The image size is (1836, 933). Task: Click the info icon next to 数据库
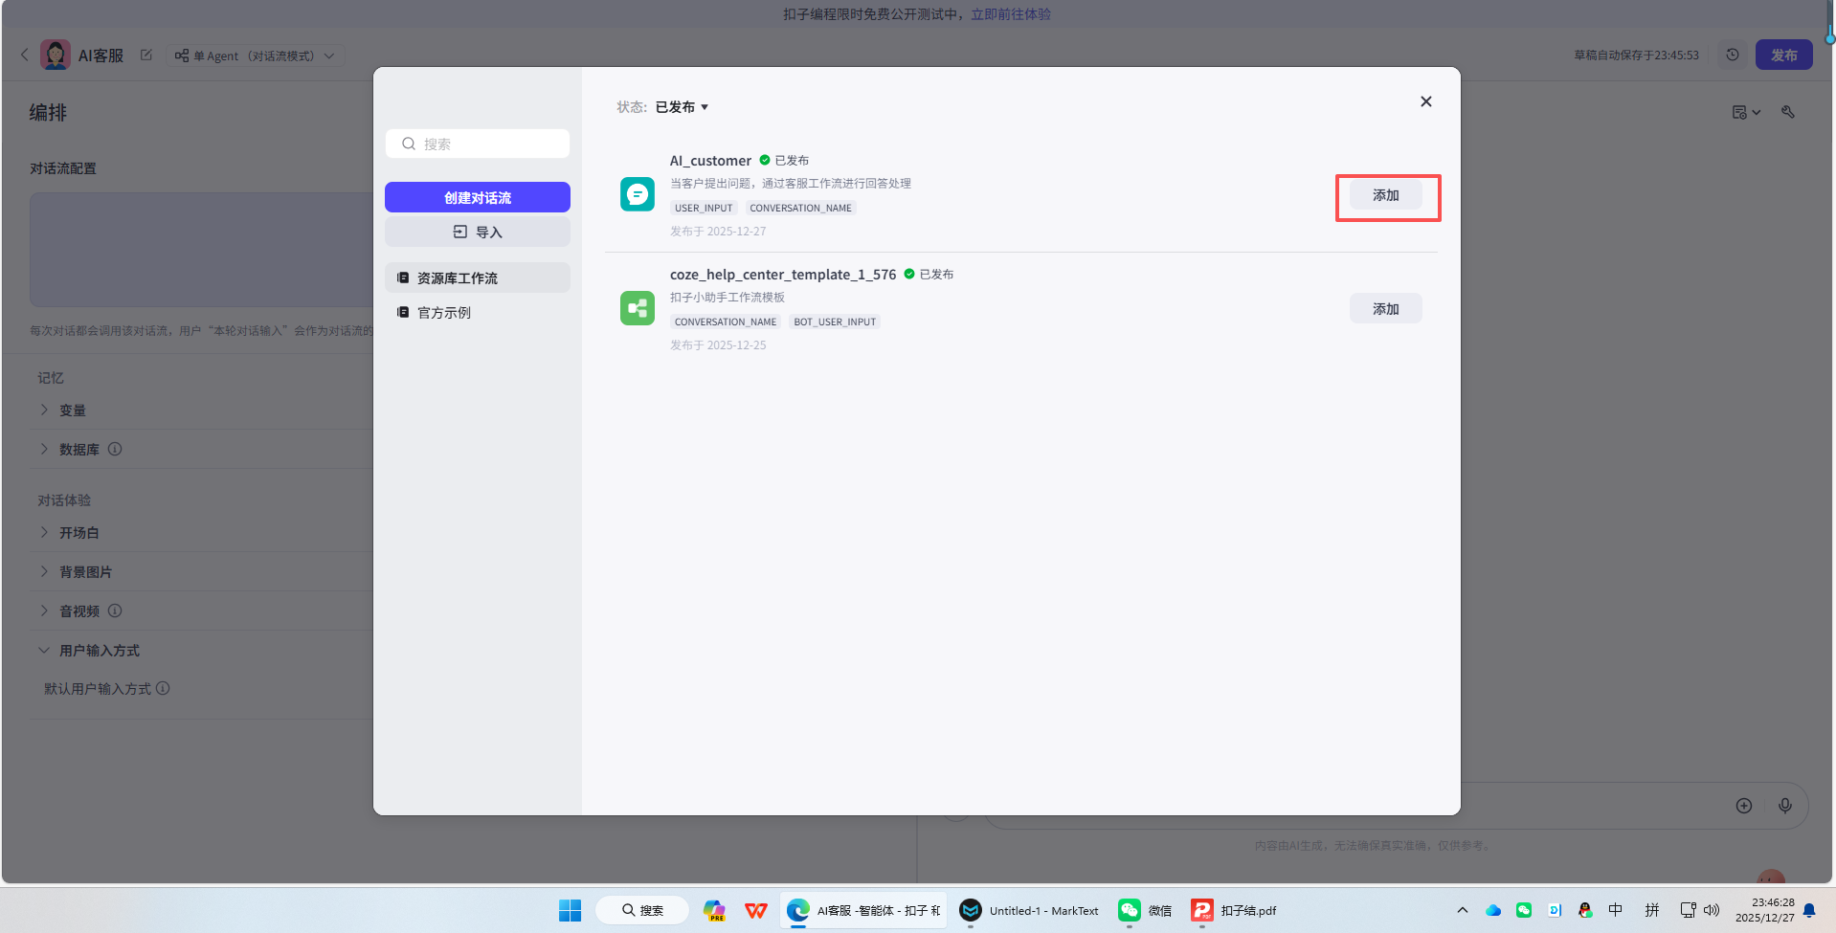click(x=115, y=449)
